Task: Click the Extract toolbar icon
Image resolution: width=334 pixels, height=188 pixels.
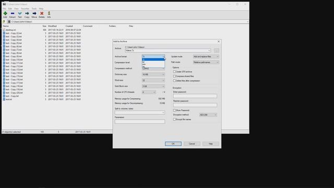Action: click(x=13, y=14)
